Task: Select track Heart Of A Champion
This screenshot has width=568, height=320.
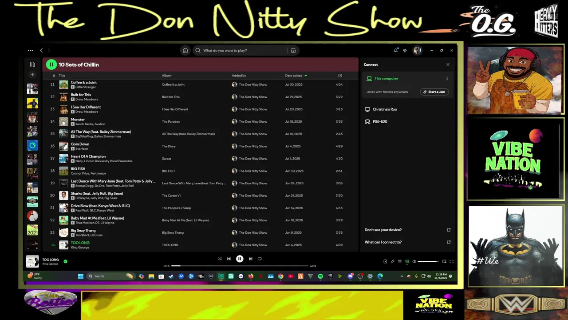Action: [x=88, y=156]
